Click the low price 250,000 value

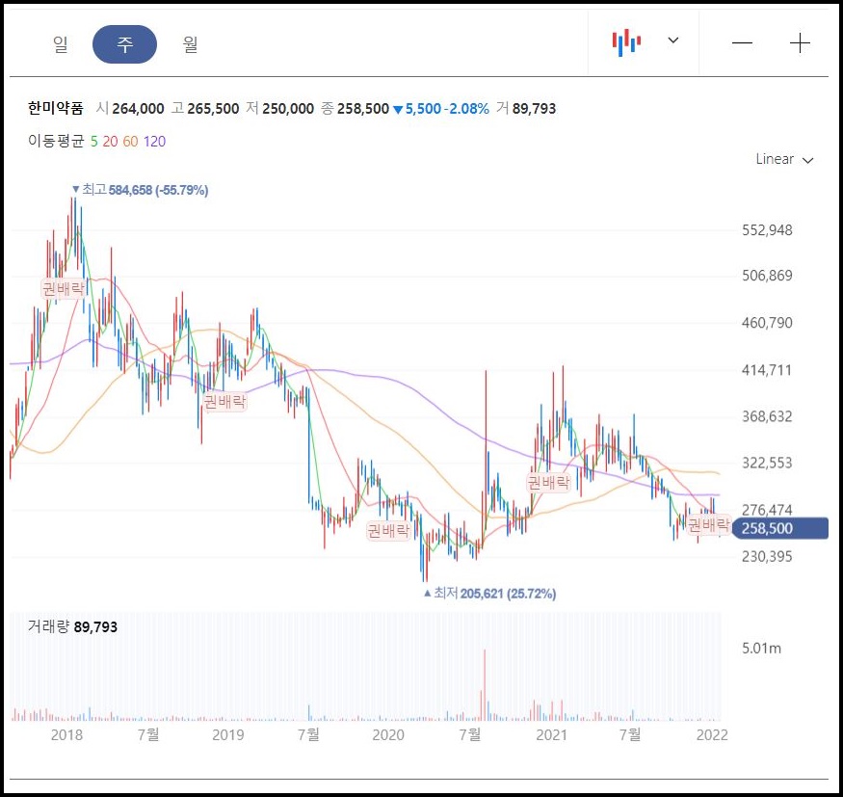(x=288, y=109)
